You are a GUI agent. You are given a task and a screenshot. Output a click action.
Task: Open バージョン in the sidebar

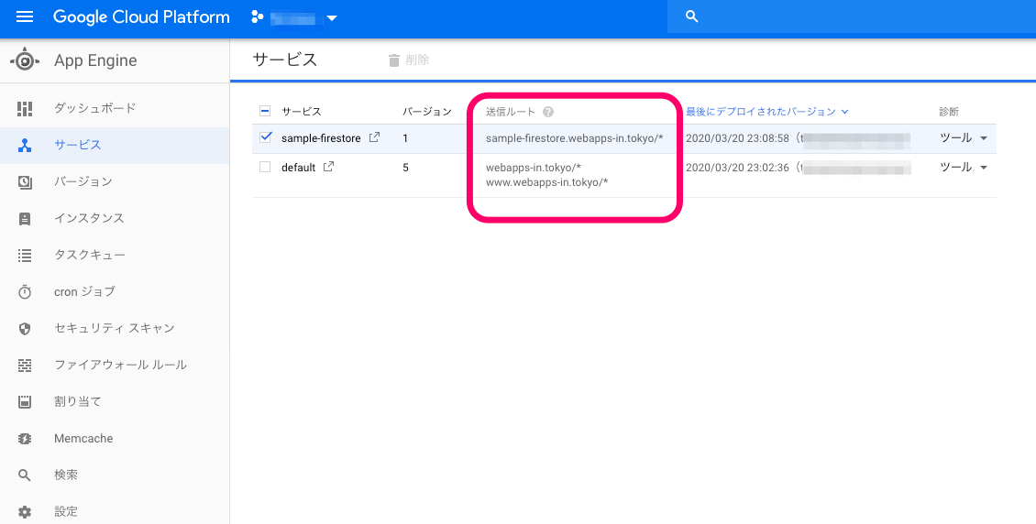click(x=83, y=181)
